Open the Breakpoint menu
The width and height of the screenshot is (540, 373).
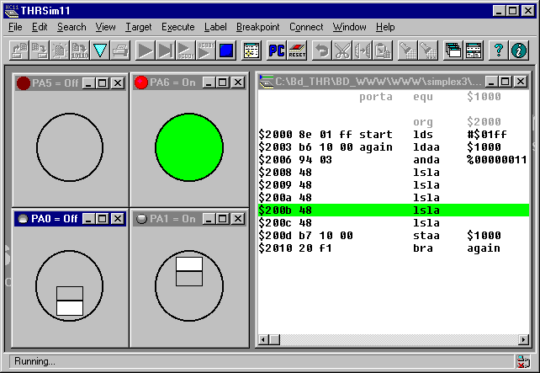257,27
